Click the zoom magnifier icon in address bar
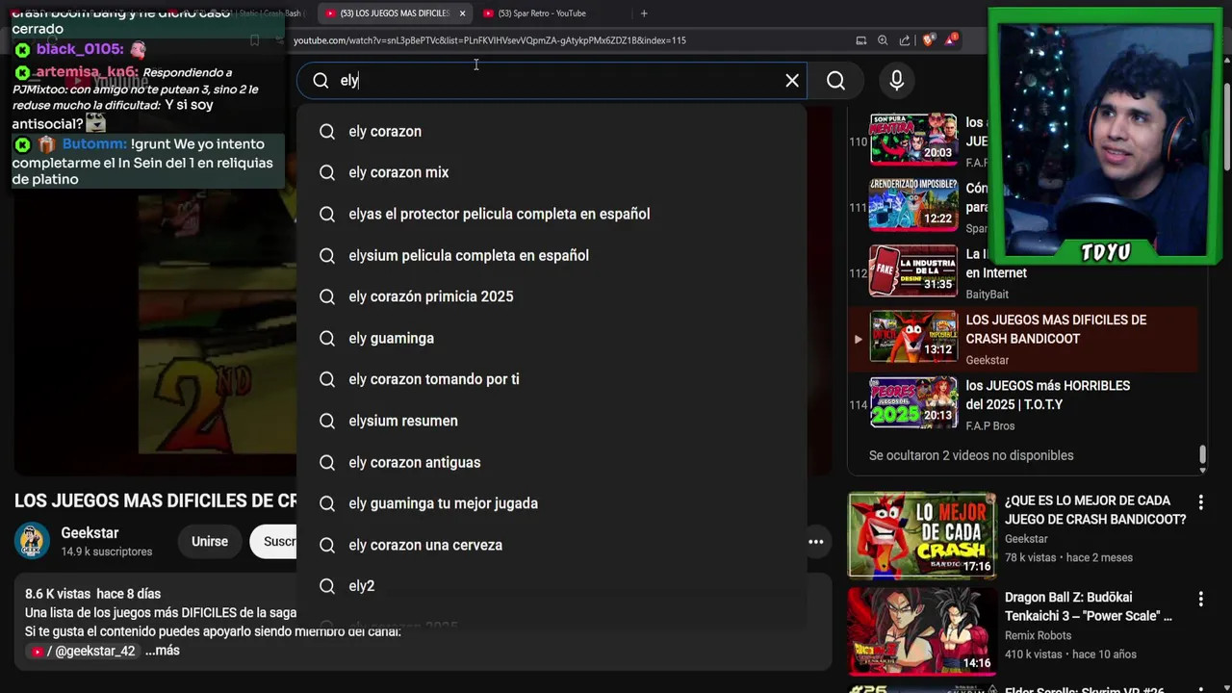This screenshot has height=693, width=1232. click(883, 40)
